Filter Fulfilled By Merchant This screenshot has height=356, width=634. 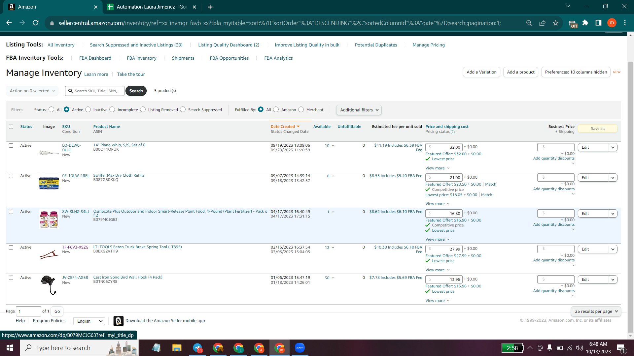coord(301,109)
